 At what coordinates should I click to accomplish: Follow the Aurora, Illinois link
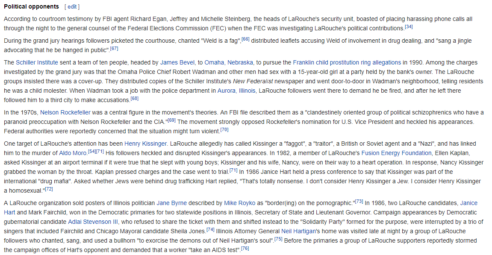tap(236, 91)
